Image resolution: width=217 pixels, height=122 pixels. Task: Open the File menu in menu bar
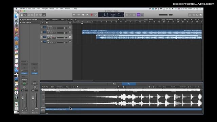click(29, 8)
